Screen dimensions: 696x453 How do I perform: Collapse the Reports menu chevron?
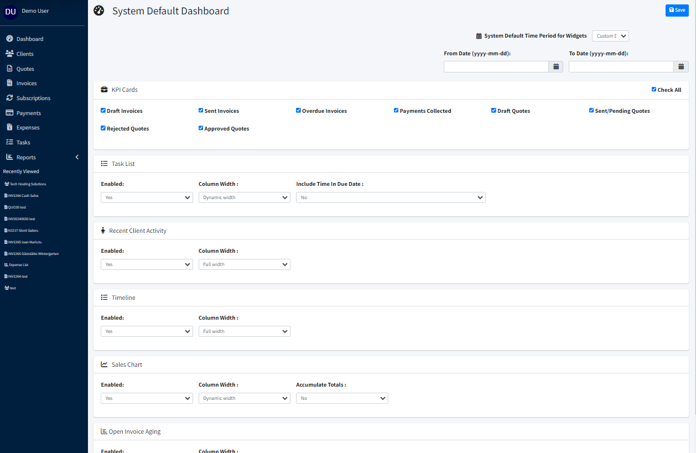(77, 157)
